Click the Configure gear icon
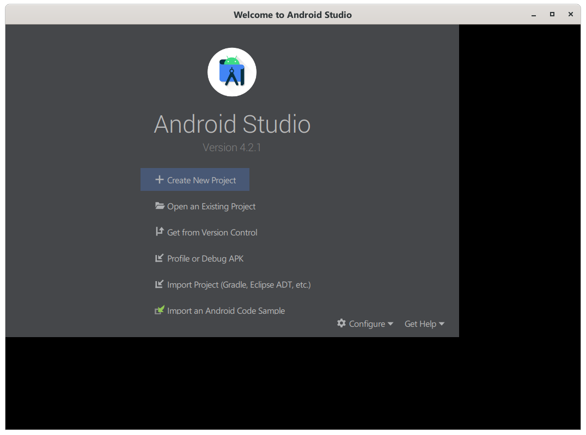The height and width of the screenshot is (435, 586). (341, 323)
